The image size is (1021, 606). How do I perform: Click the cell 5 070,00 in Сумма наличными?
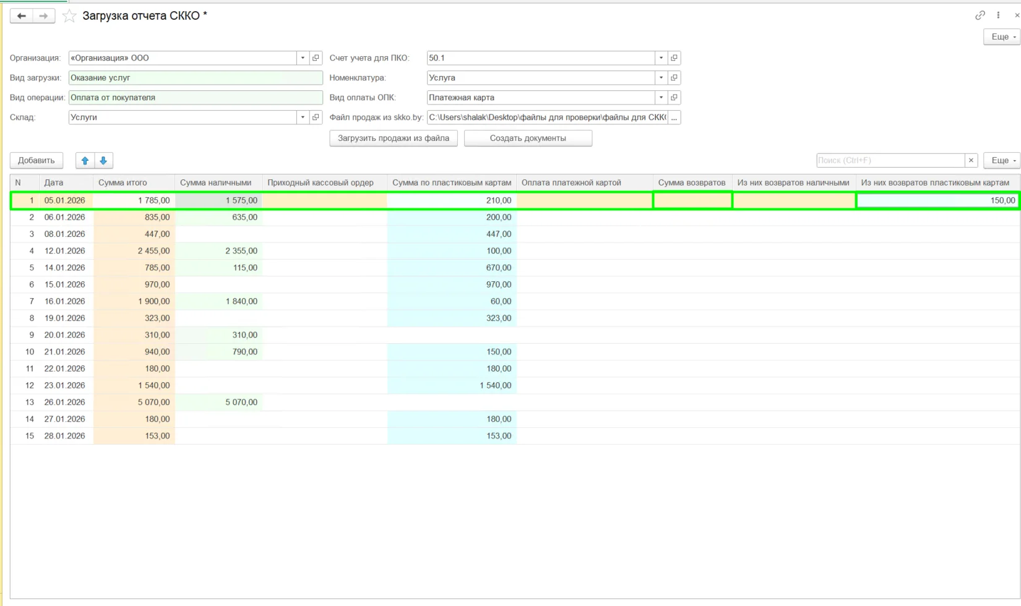(218, 403)
